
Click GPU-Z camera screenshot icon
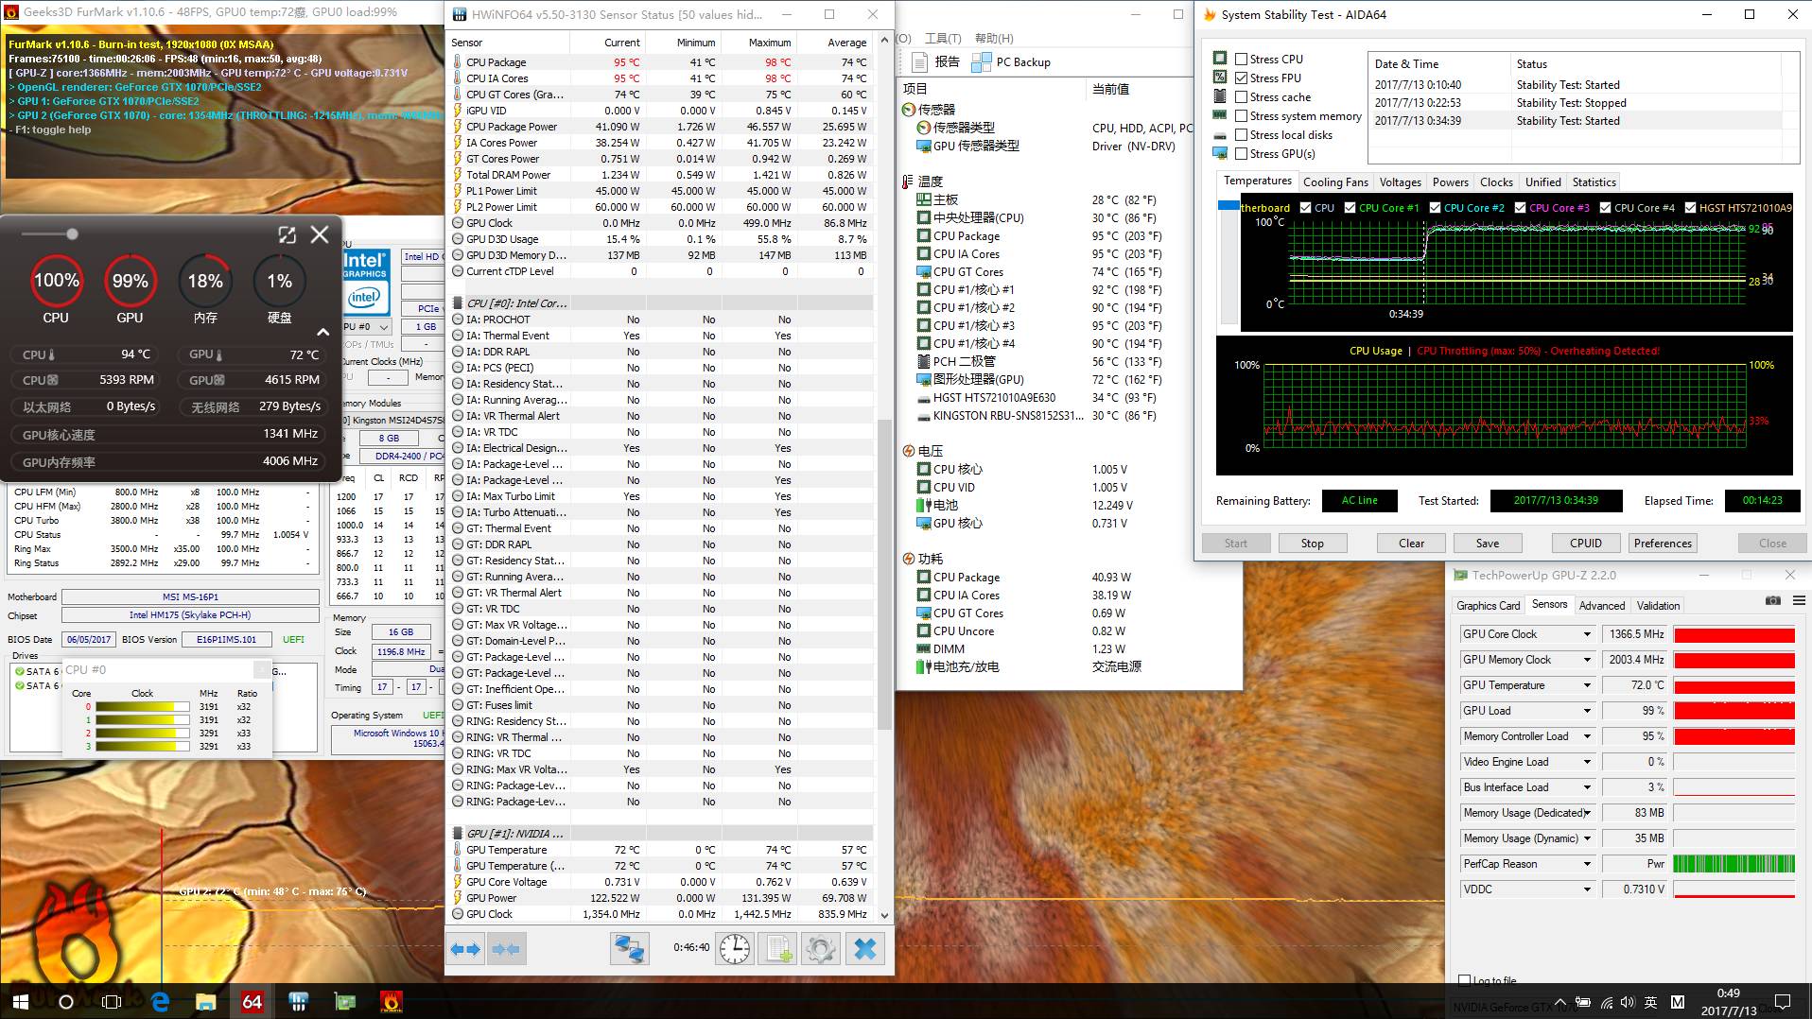[1772, 601]
